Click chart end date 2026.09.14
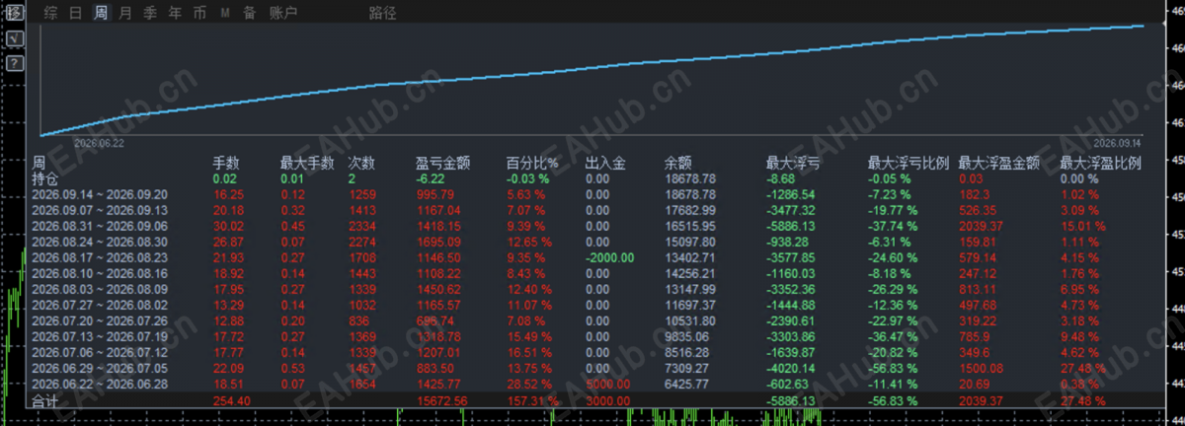This screenshot has height=426, width=1185. 1119,142
